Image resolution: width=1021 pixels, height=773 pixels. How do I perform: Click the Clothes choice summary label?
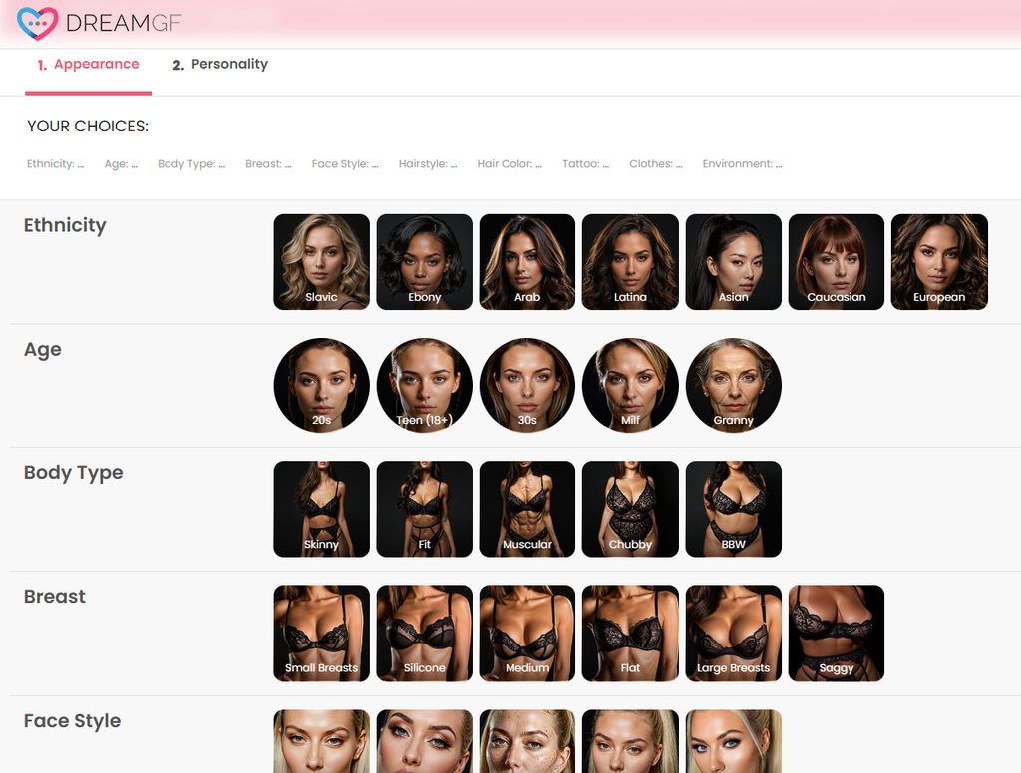pyautogui.click(x=656, y=164)
